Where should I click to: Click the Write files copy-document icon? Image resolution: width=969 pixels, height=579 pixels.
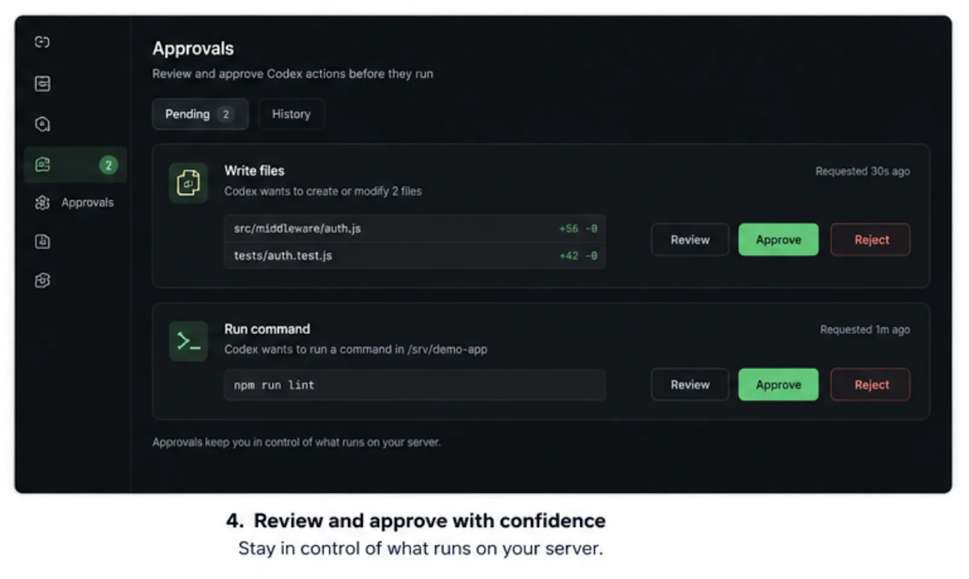click(x=188, y=183)
